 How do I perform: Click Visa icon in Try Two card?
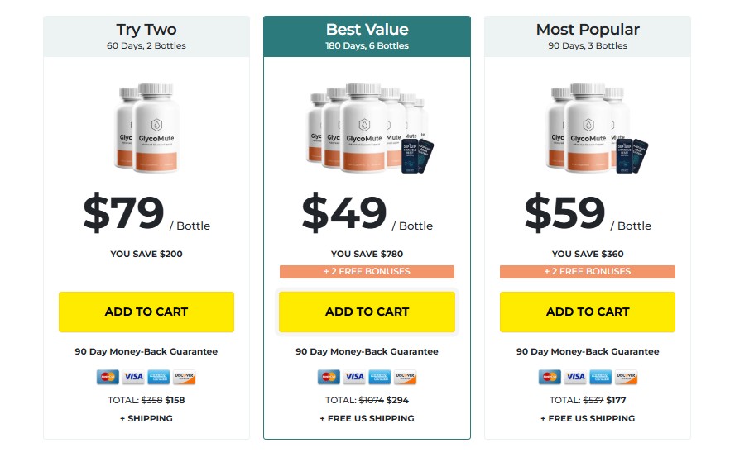[x=133, y=378]
